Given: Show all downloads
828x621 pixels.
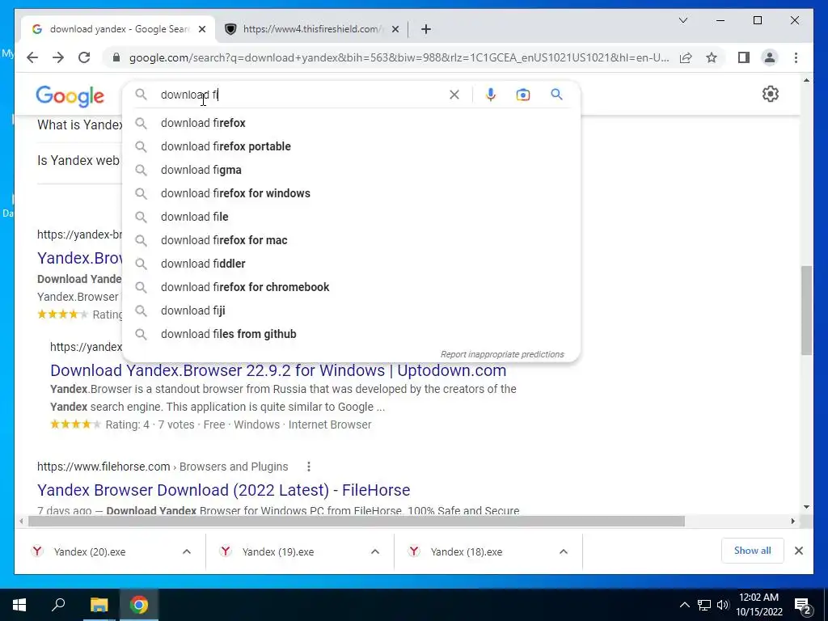Looking at the screenshot, I should coord(753,551).
